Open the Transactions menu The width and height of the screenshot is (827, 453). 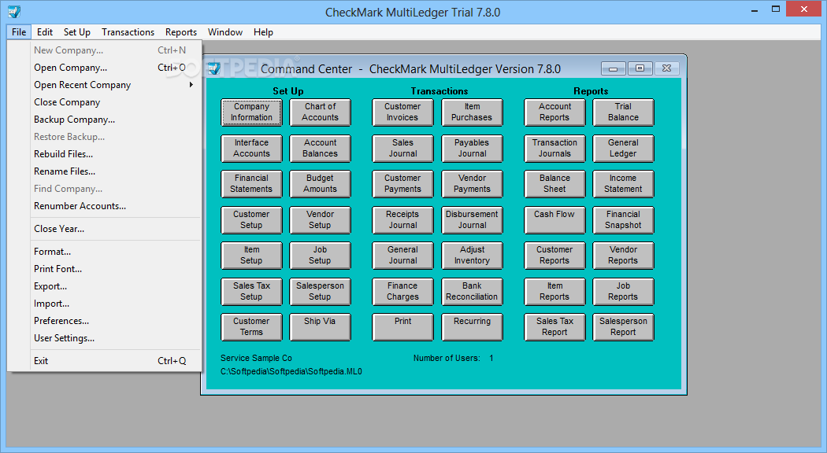[128, 32]
